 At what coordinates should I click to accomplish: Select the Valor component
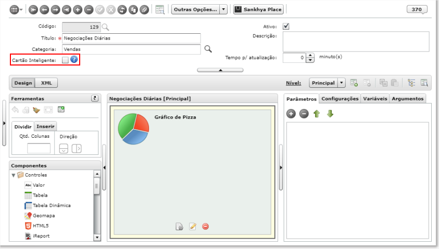tap(35, 185)
